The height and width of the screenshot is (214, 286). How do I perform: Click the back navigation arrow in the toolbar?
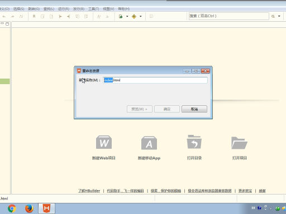tap(4, 17)
